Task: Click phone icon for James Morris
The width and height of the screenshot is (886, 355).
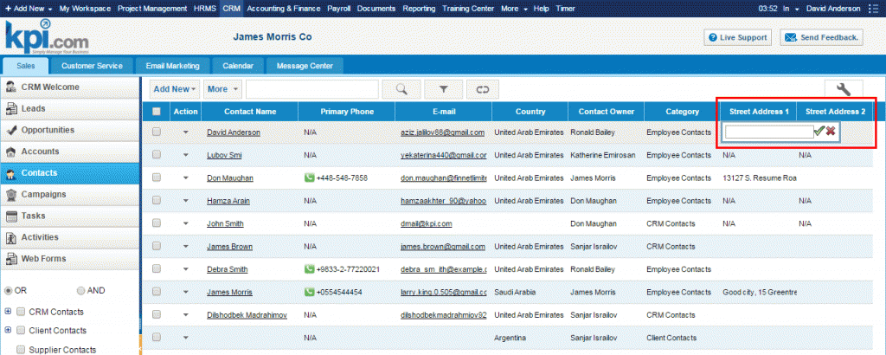Action: tap(309, 293)
